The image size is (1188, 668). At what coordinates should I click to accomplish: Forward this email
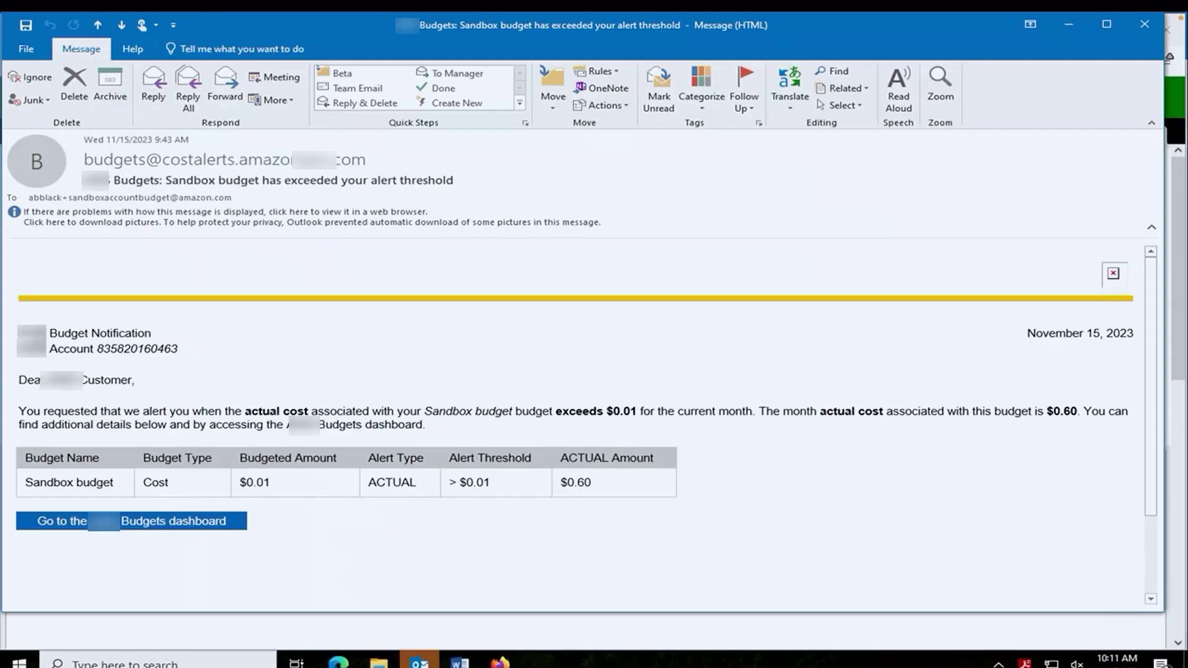225,85
